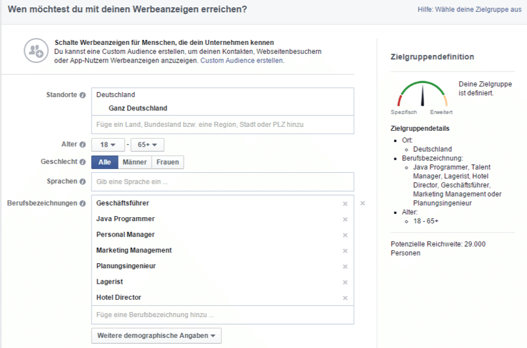Click the audience people icon at top left
527x348 pixels.
(36, 50)
